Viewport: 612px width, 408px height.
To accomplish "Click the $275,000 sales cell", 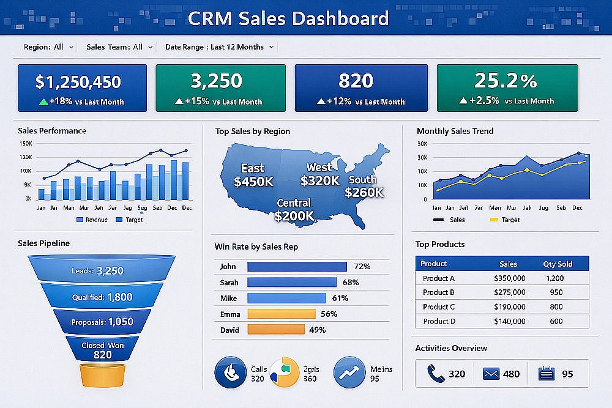I will coord(509,292).
